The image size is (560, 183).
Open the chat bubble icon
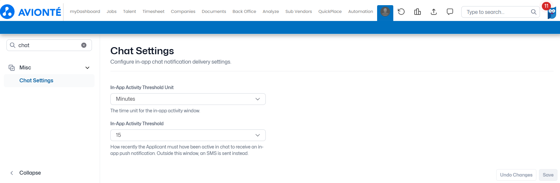click(x=450, y=12)
